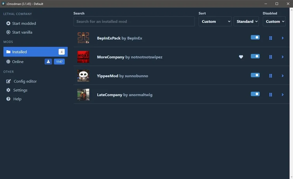This screenshot has height=179, width=293.
Task: Click the Settings gear icon
Action: [x=8, y=90]
